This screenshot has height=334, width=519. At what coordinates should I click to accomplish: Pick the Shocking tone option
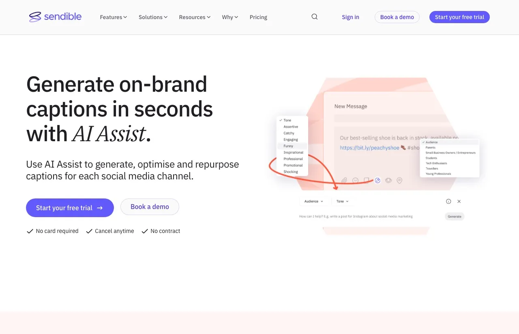[291, 172]
